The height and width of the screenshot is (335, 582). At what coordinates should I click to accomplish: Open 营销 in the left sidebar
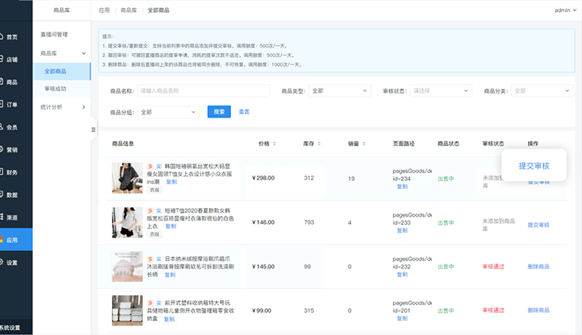(x=11, y=149)
